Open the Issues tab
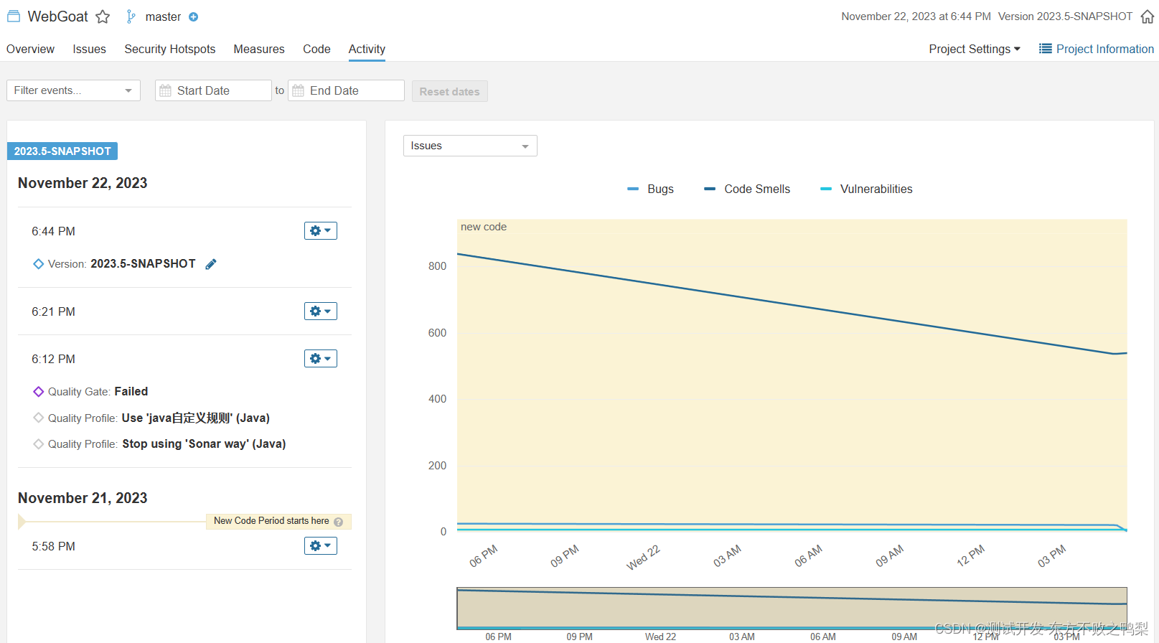This screenshot has width=1159, height=643. pyautogui.click(x=89, y=49)
